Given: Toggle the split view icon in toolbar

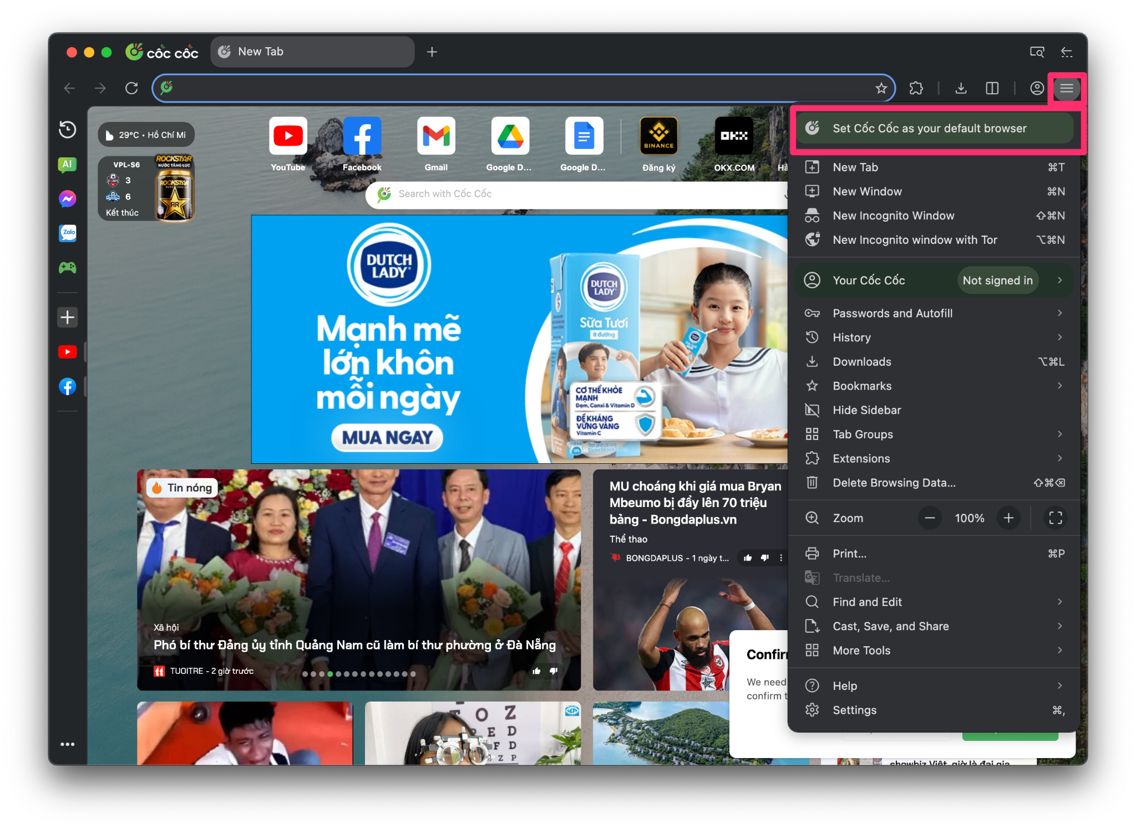Looking at the screenshot, I should tap(992, 88).
